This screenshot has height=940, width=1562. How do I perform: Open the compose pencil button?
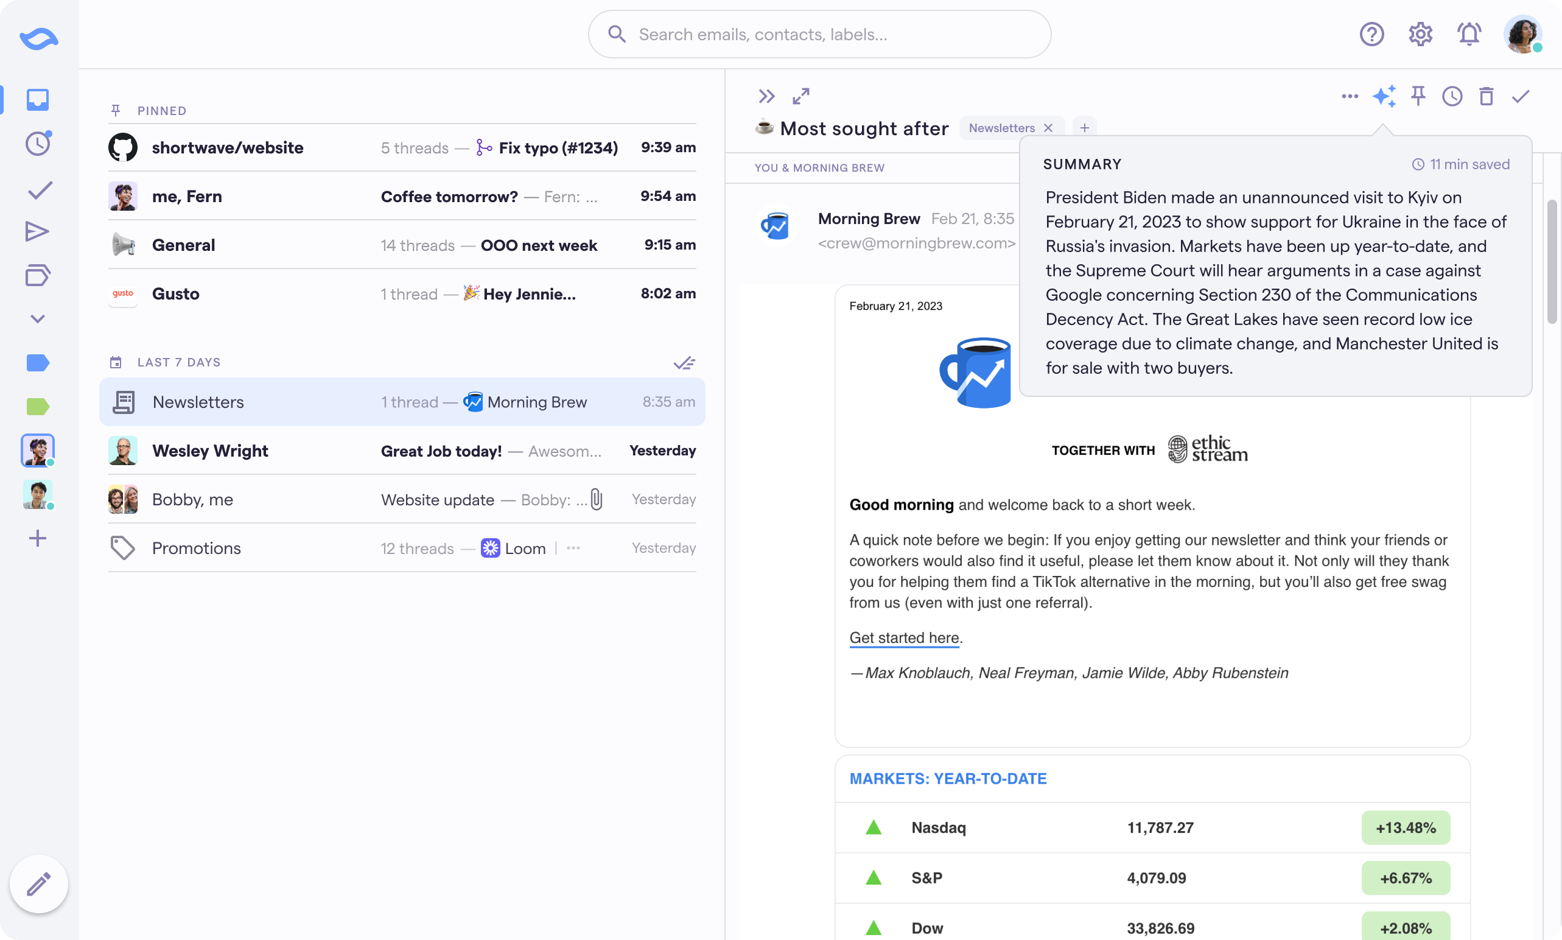pos(38,883)
